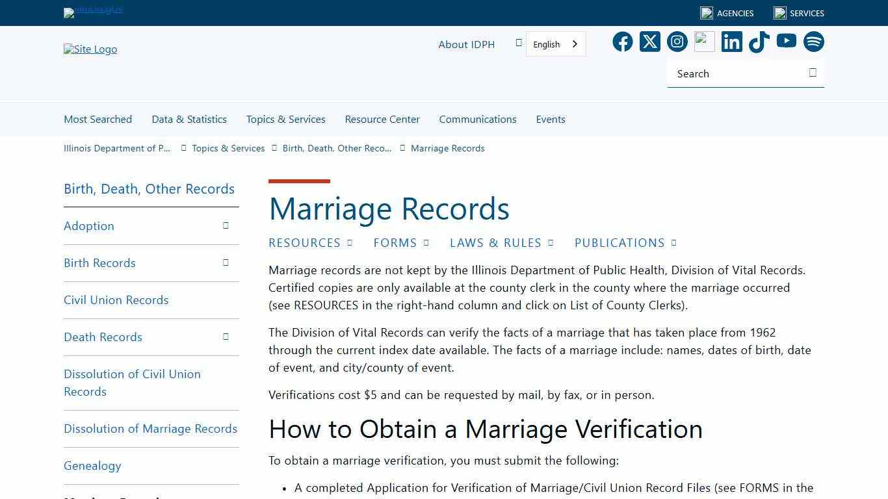The image size is (888, 499).
Task: Expand the Death Records section
Action: [226, 336]
